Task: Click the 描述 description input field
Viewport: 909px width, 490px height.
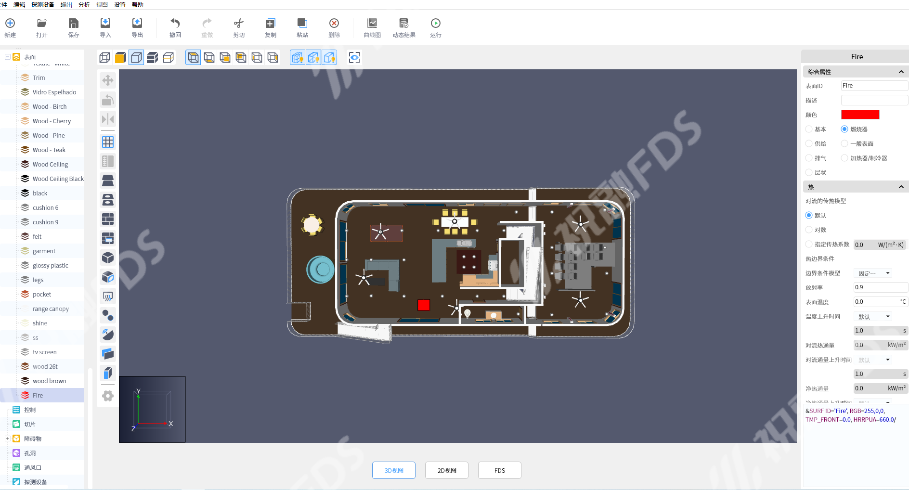Action: (874, 100)
